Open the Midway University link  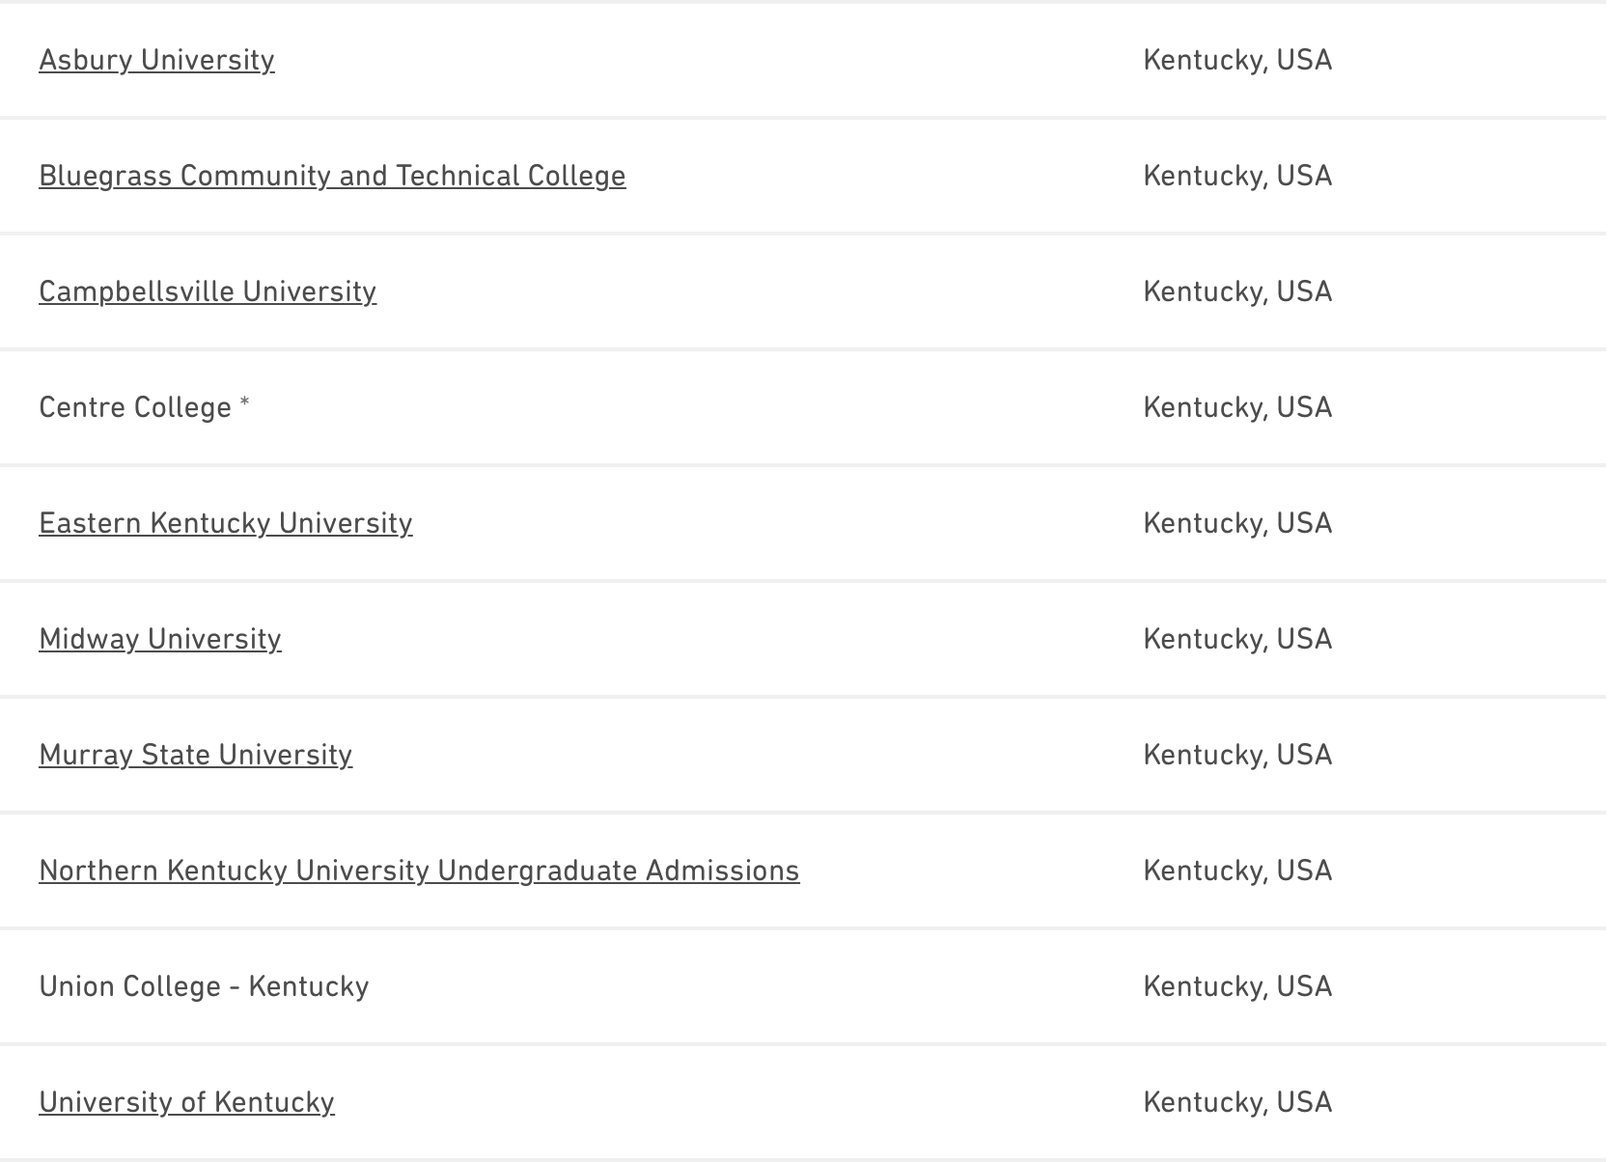[x=160, y=639]
